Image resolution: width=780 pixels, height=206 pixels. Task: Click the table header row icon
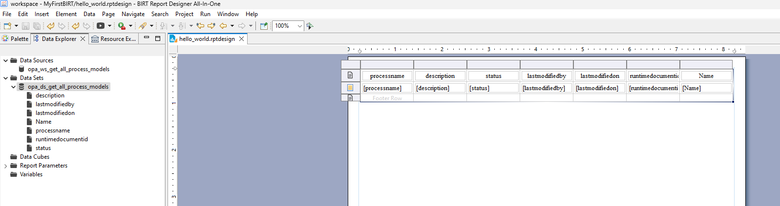click(x=350, y=75)
